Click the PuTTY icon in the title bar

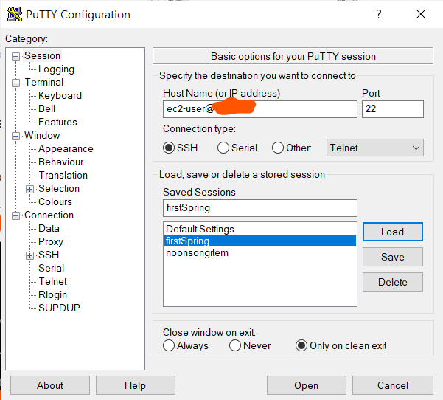[x=15, y=14]
